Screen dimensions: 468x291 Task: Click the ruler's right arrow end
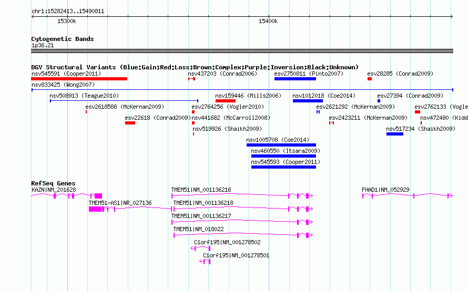(x=452, y=17)
